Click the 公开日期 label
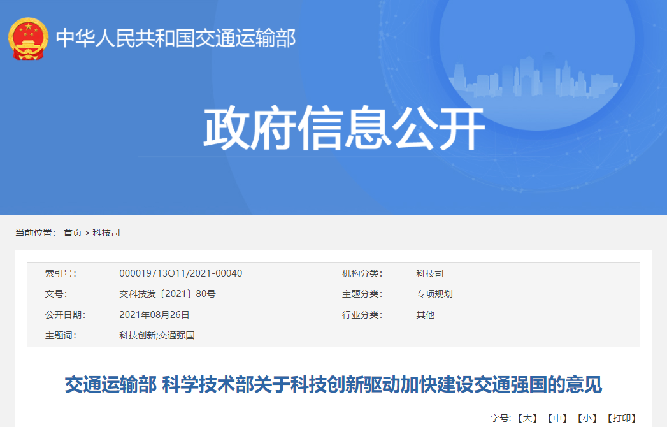The width and height of the screenshot is (667, 427). 66,315
